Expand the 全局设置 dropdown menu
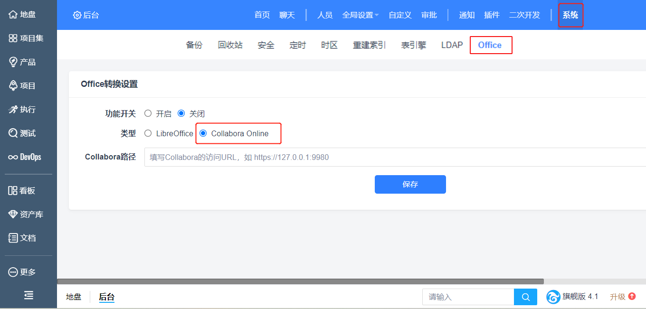 click(361, 15)
